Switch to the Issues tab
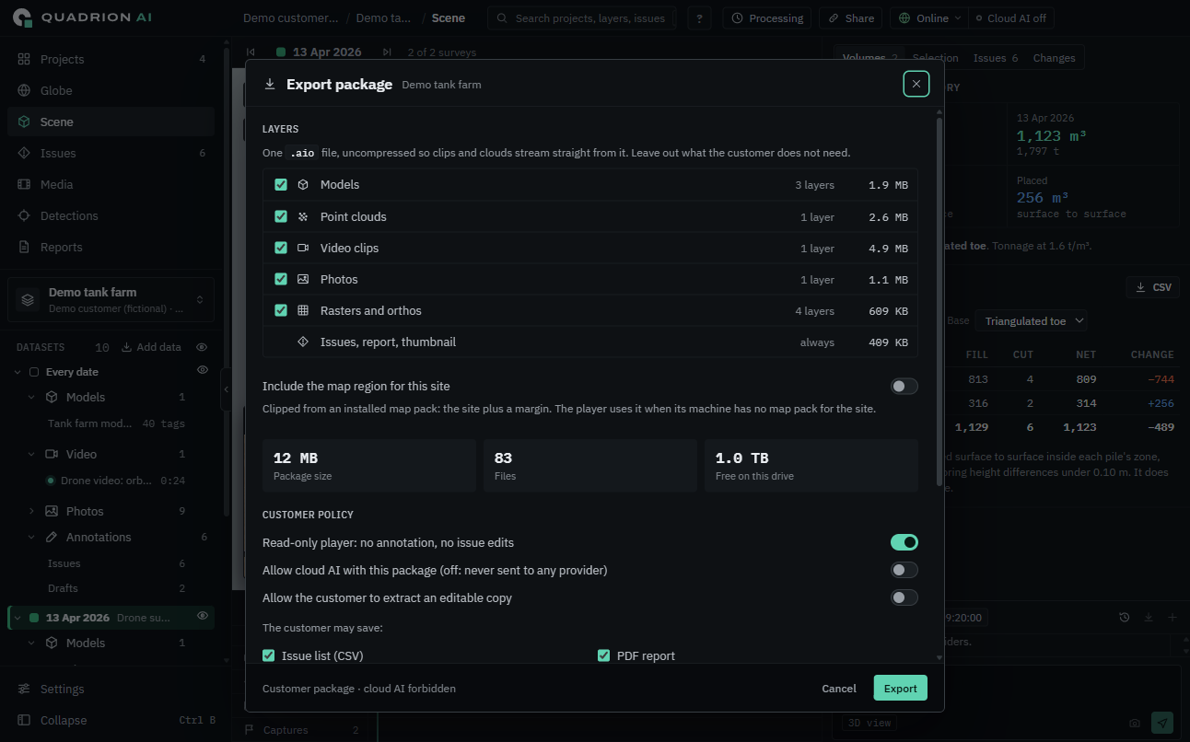Image resolution: width=1190 pixels, height=742 pixels. click(996, 58)
